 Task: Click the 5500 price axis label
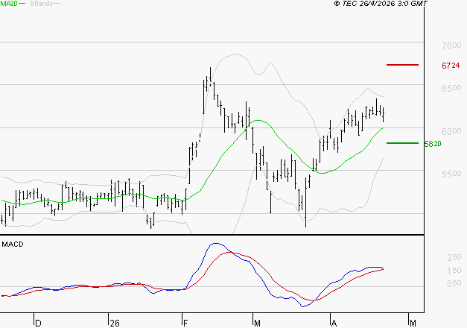click(x=451, y=174)
